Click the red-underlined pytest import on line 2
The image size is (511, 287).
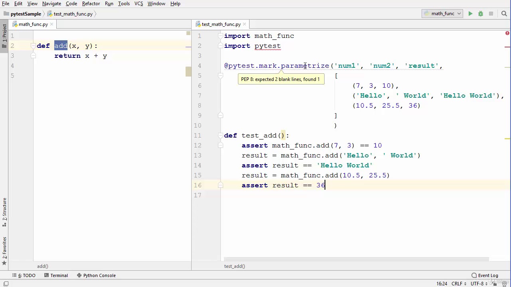click(x=267, y=46)
